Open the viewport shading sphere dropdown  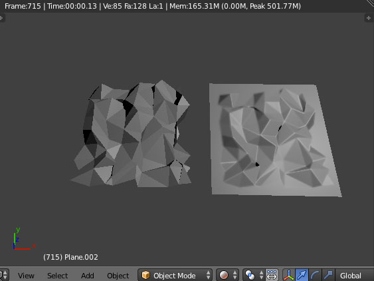click(227, 275)
